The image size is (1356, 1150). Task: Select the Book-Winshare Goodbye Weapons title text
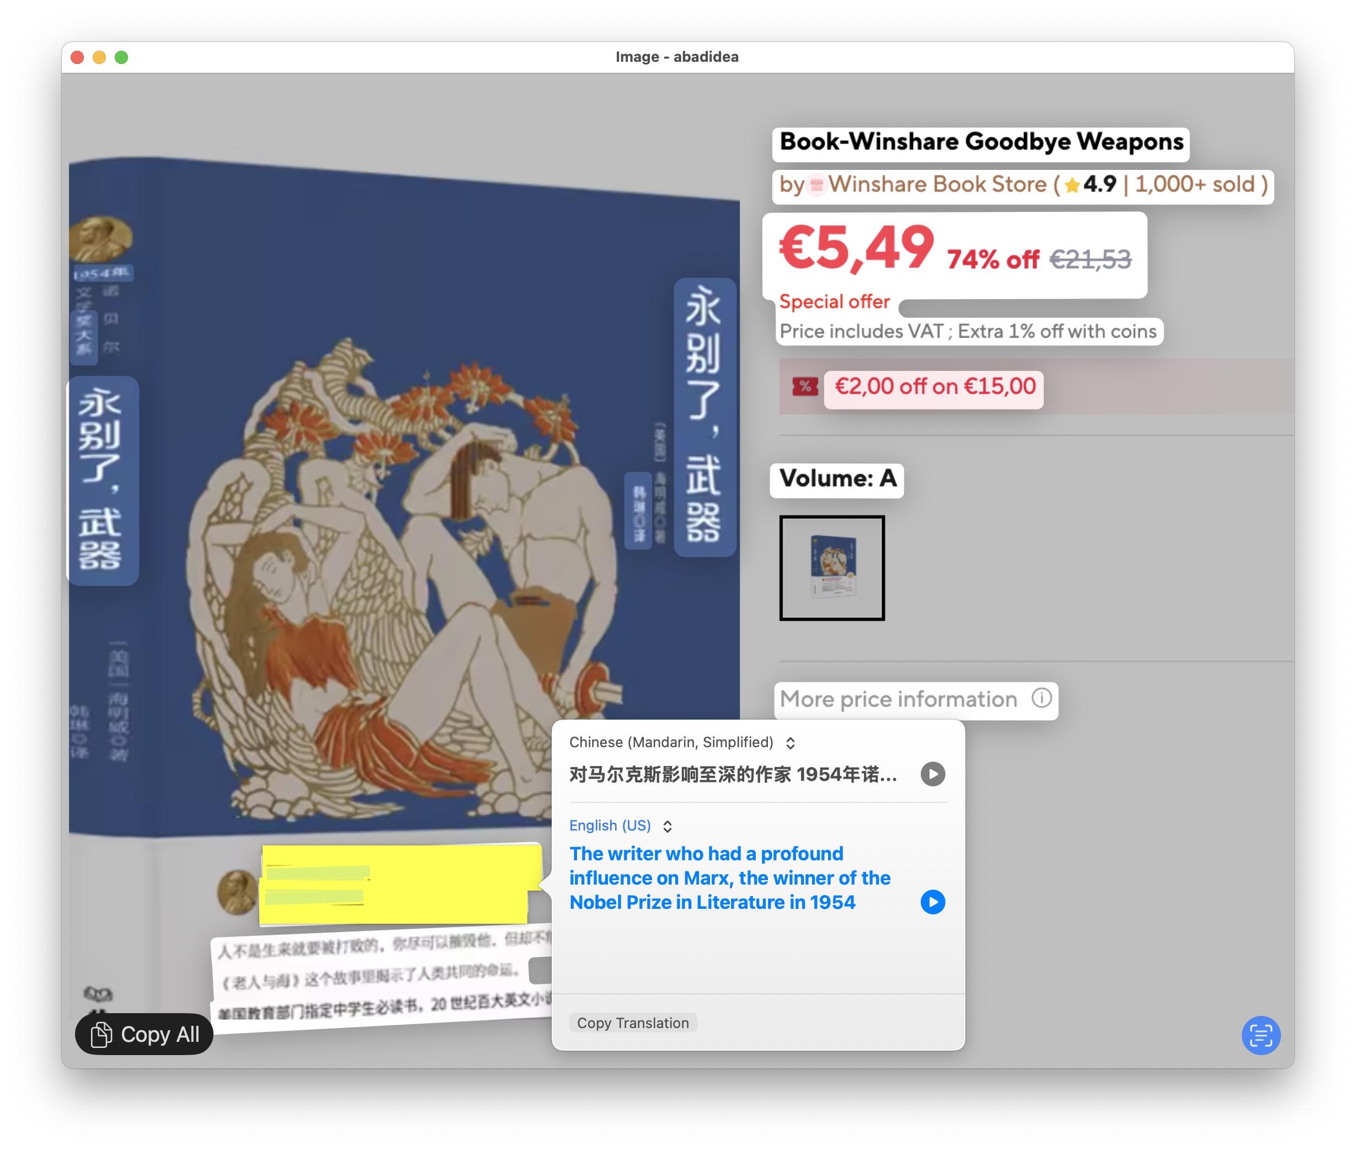981,142
